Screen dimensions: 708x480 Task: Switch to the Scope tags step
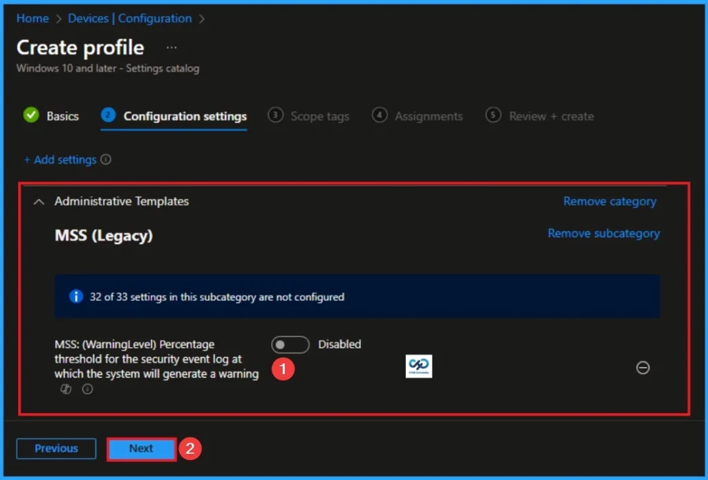tap(319, 116)
